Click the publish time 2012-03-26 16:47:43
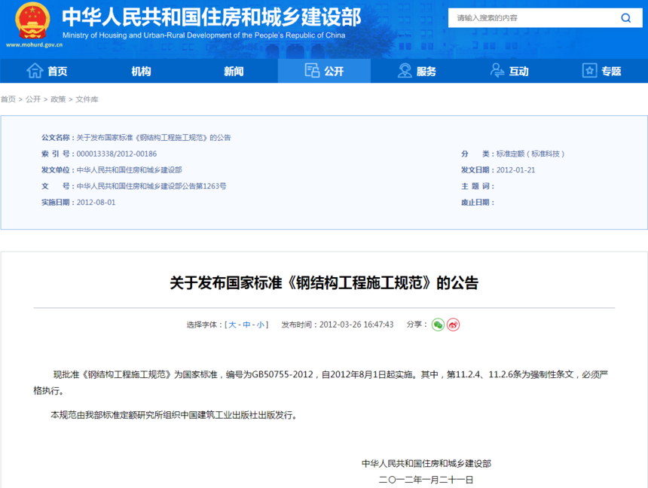 click(x=356, y=325)
